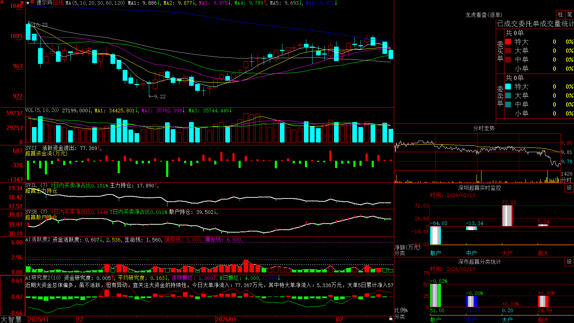Screen dimensions: 574x323
Task: Click the cyan 特大 sell-order swatch
Action: 508,86
